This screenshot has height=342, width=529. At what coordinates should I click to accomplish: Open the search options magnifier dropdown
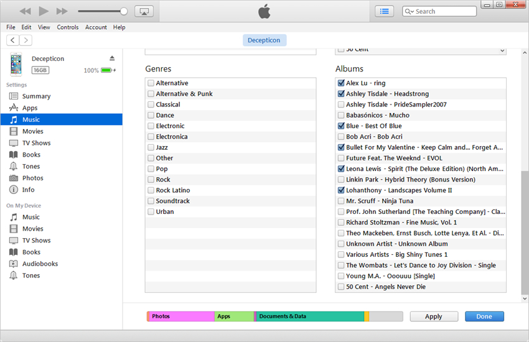pos(409,11)
